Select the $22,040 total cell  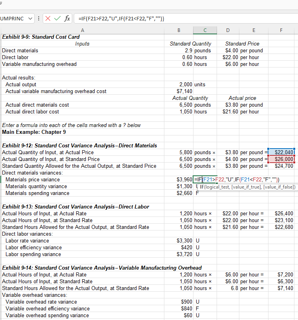(x=281, y=153)
